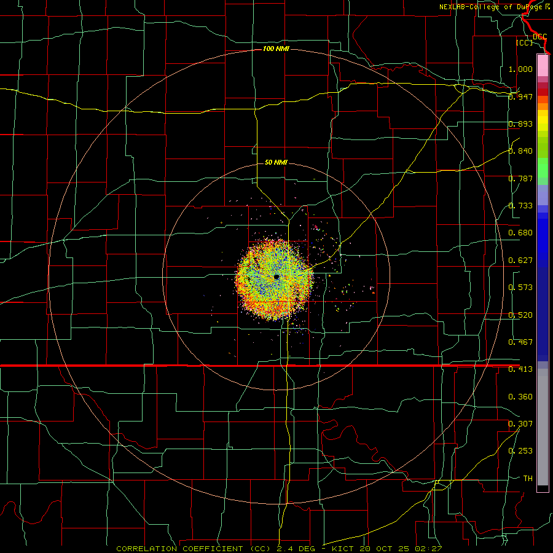Click the 100 NMI range ring label
The width and height of the screenshot is (553, 553).
pyautogui.click(x=276, y=49)
